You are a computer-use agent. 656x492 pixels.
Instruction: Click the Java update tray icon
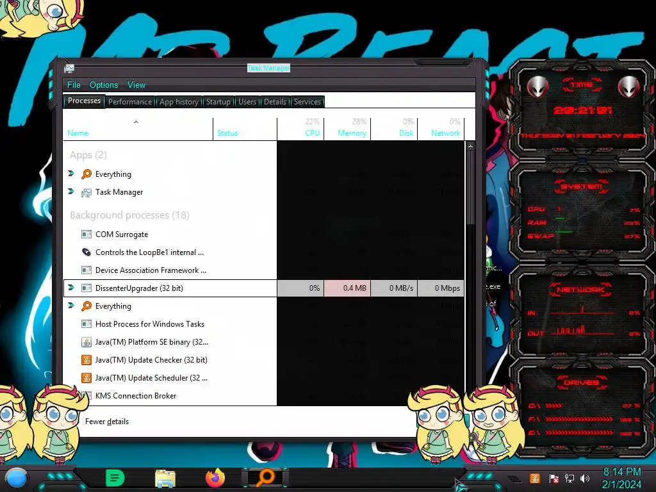[x=534, y=478]
